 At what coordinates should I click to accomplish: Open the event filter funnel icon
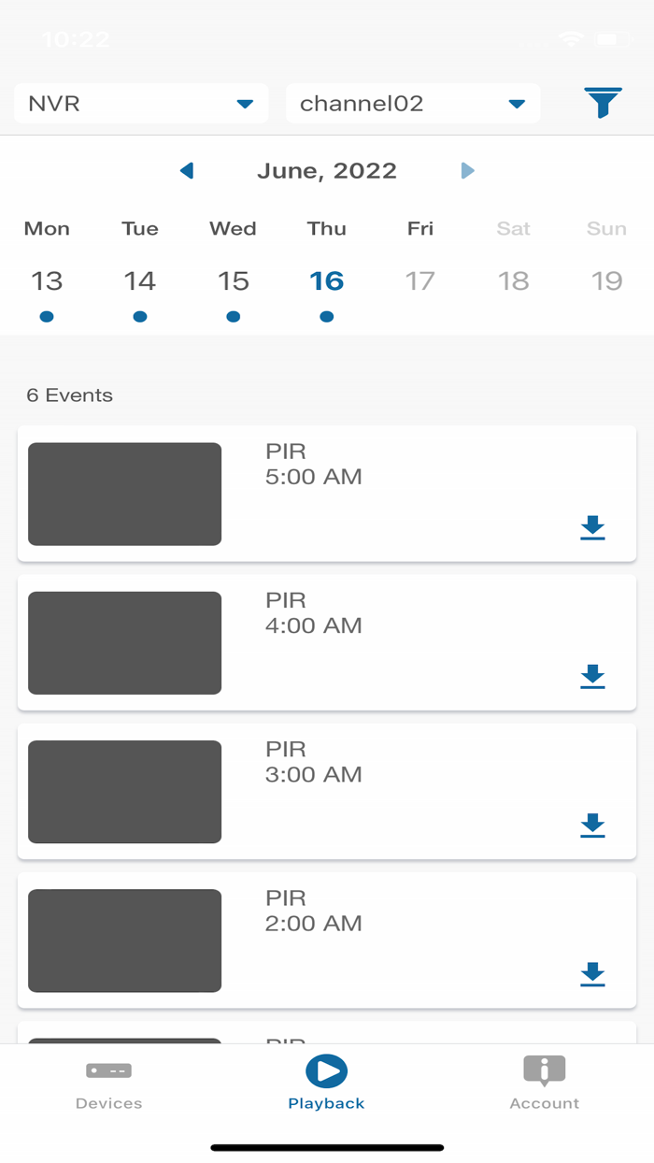(x=604, y=103)
